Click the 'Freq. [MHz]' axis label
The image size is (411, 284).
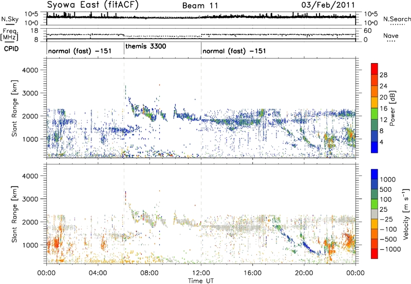(9, 35)
